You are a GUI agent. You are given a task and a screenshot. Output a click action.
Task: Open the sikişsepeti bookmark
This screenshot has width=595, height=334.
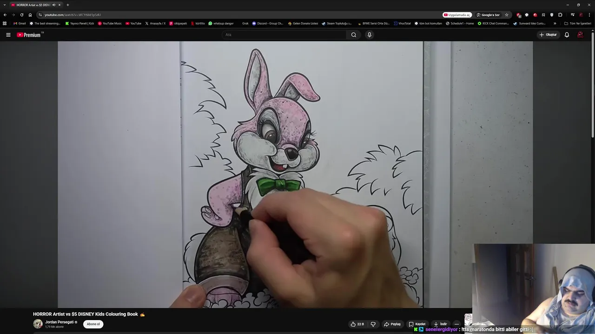pos(178,23)
